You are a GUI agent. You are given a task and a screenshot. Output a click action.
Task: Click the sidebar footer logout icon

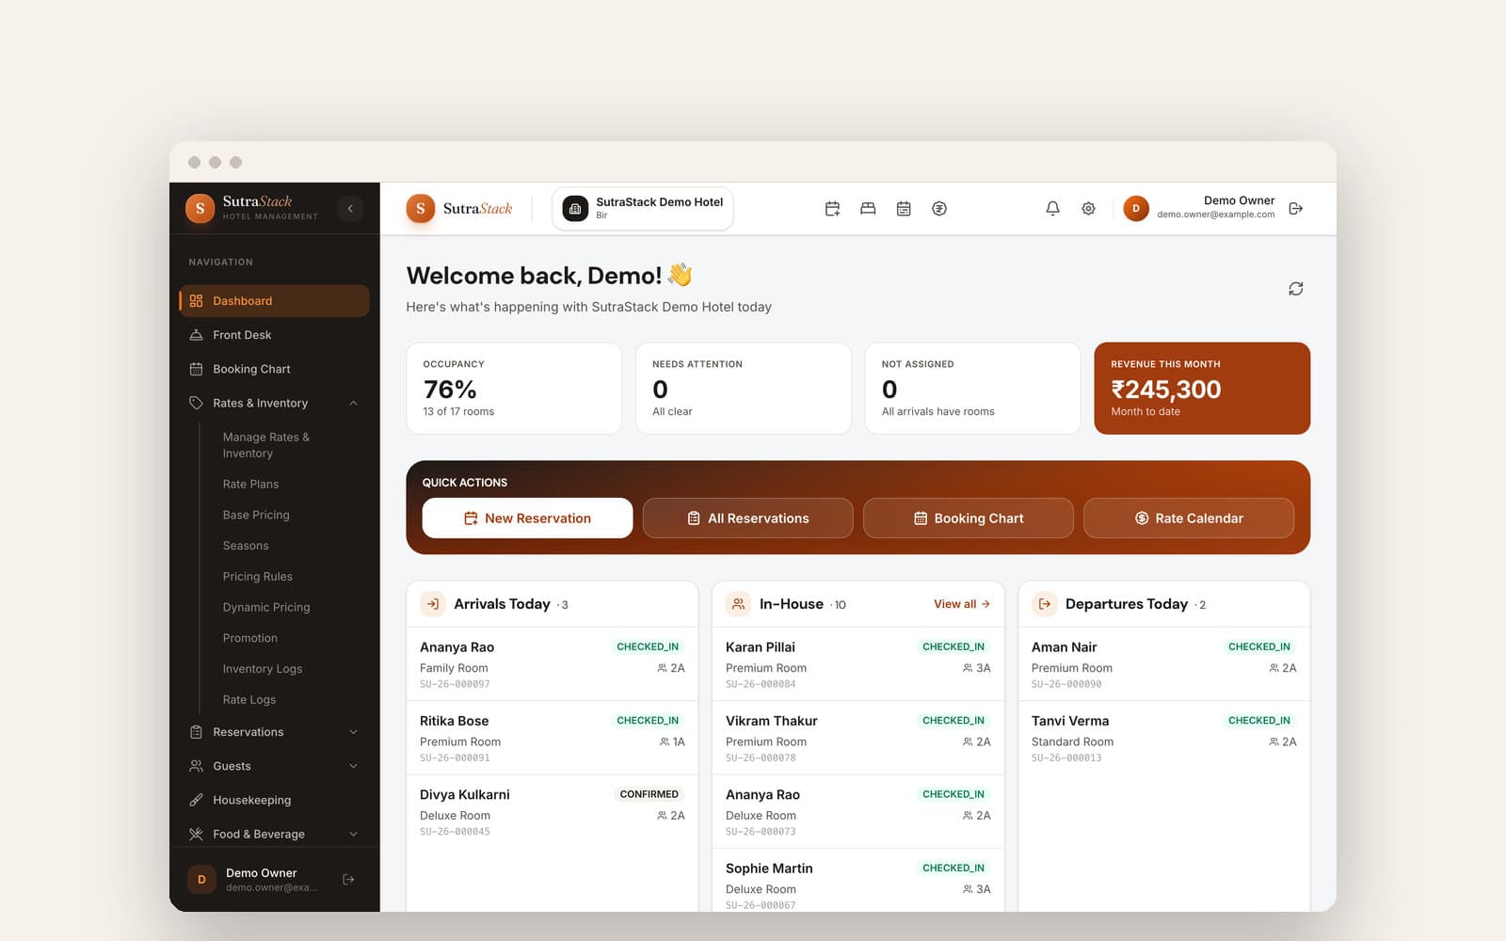coord(348,879)
